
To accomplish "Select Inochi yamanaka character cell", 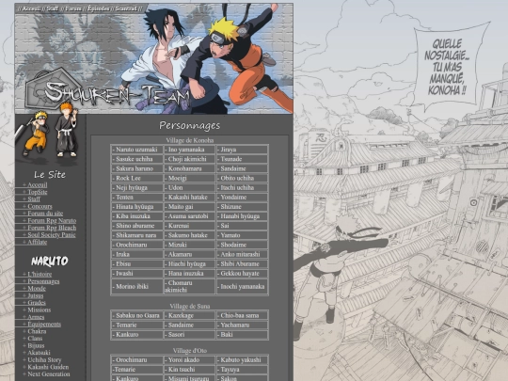I will pyautogui.click(x=243, y=286).
